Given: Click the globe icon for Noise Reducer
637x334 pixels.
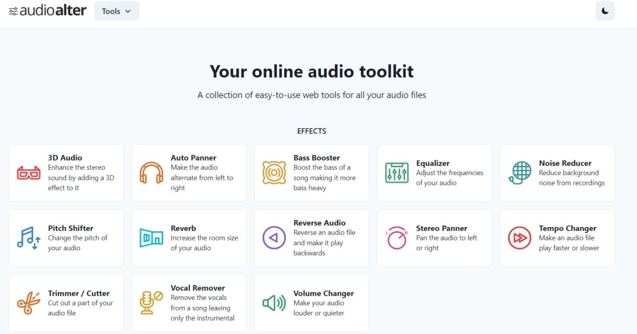Looking at the screenshot, I should [x=519, y=173].
